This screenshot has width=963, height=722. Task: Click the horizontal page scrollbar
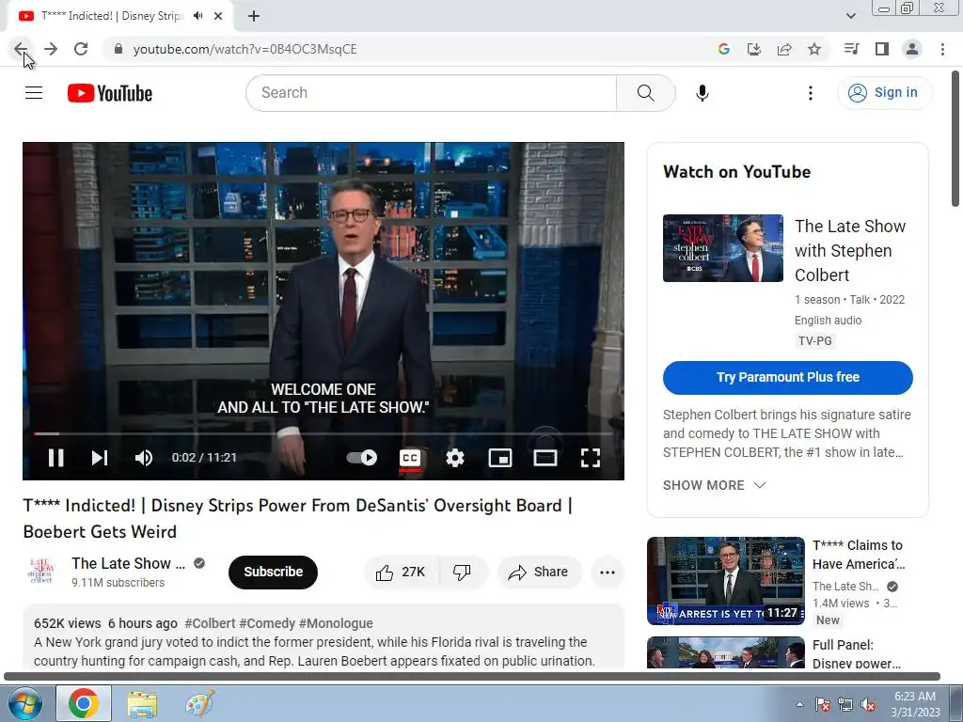click(472, 677)
